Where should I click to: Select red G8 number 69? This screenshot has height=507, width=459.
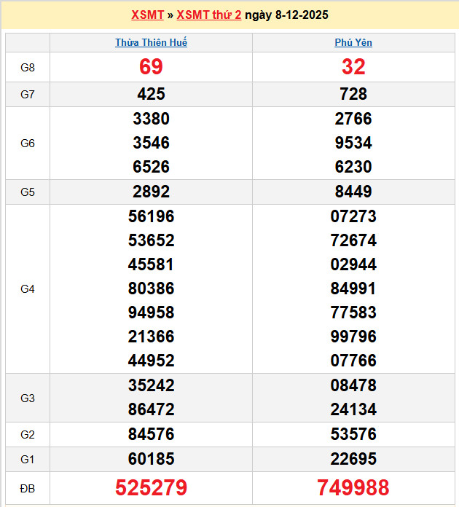[151, 67]
